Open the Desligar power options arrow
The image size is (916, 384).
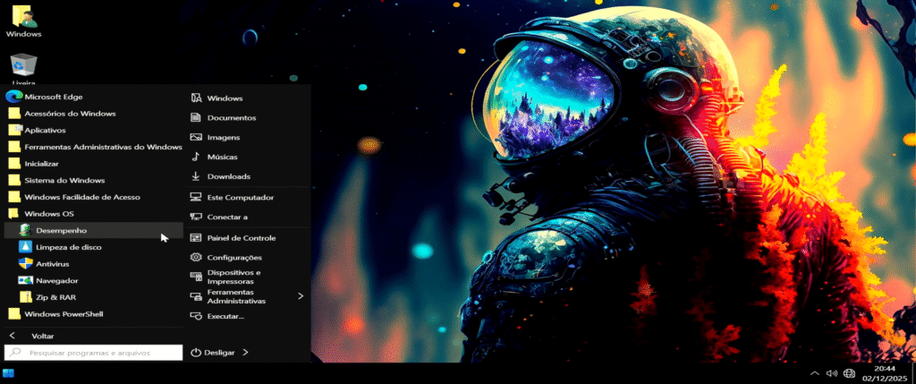click(x=245, y=353)
